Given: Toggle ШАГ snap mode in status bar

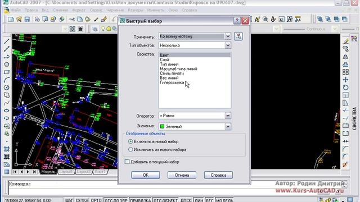Looking at the screenshot, I should pyautogui.click(x=69, y=200).
